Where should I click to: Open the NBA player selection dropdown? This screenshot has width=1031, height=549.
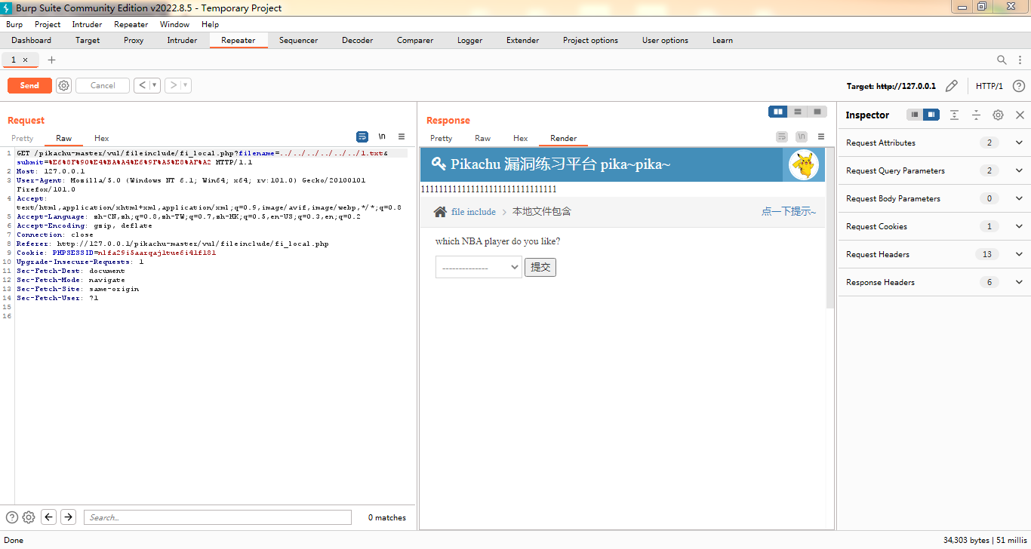478,266
